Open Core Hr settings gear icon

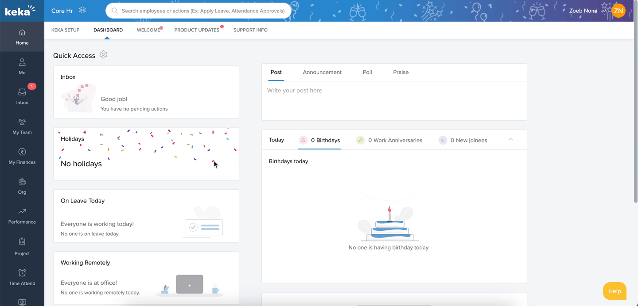point(82,10)
